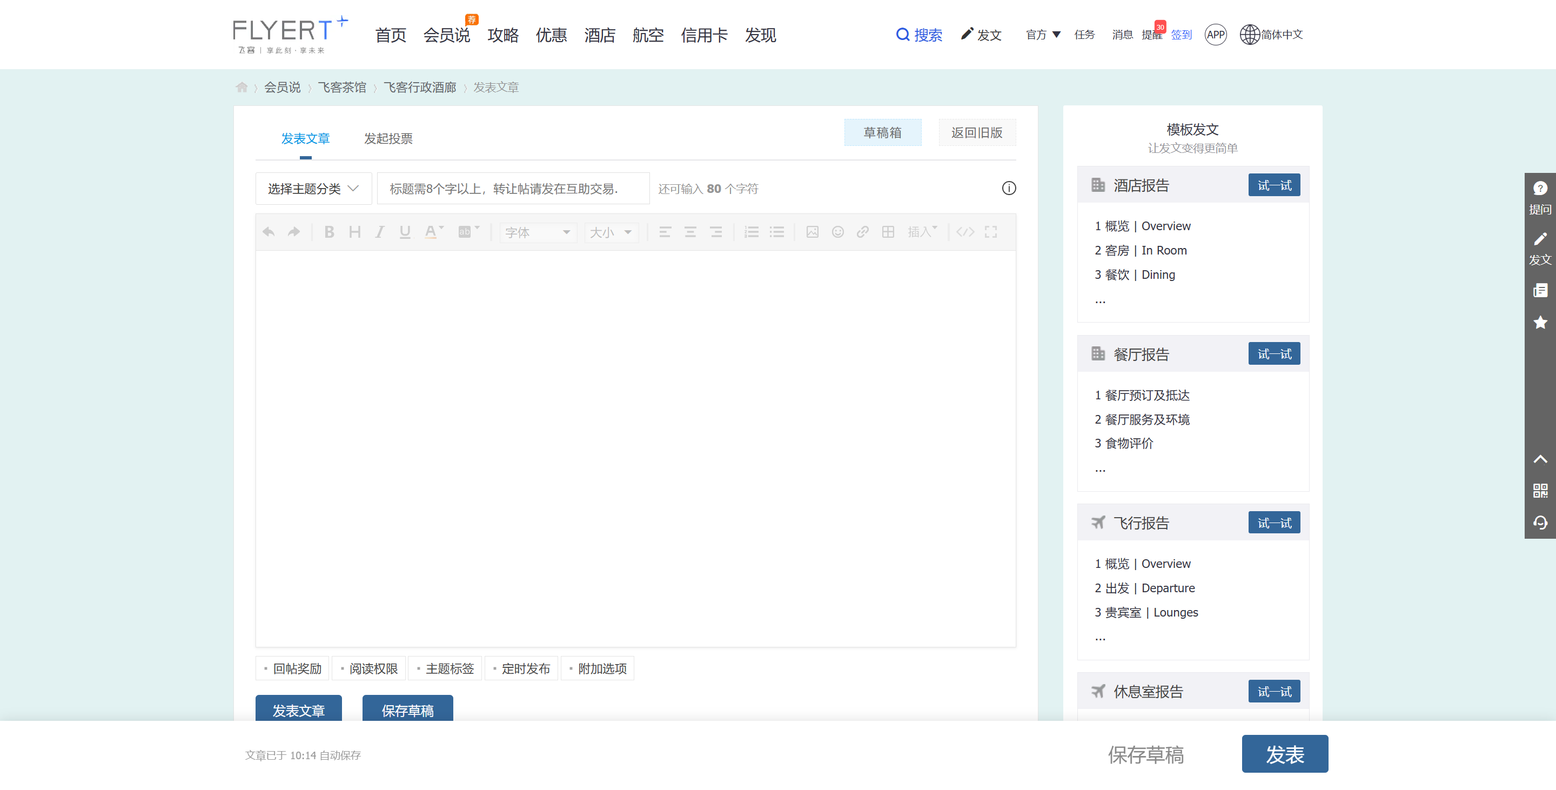Open the 攻略 nav item
The image size is (1556, 790).
pyautogui.click(x=503, y=35)
